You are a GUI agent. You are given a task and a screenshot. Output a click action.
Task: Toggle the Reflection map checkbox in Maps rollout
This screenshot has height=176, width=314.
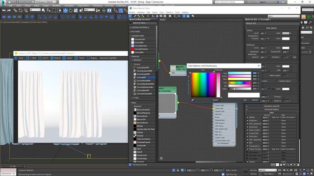coord(247,121)
